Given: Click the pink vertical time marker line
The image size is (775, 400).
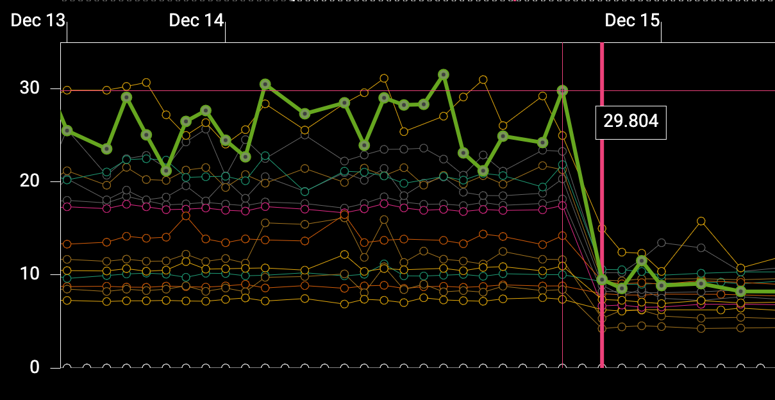Looking at the screenshot, I should [x=602, y=205].
